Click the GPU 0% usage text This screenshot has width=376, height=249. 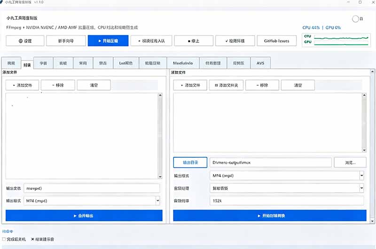[x=333, y=28]
